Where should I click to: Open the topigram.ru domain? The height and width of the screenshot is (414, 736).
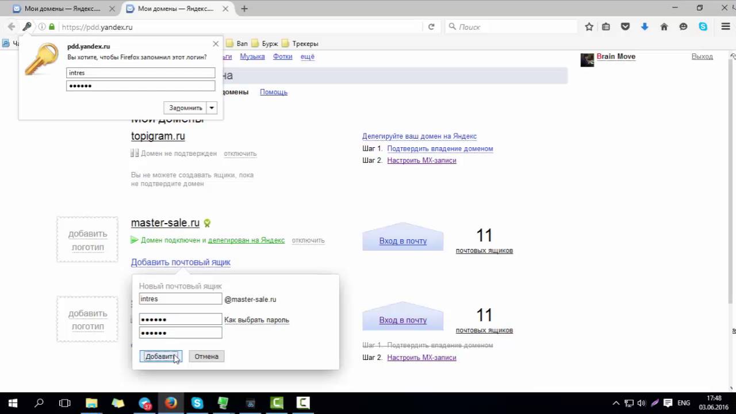point(158,136)
